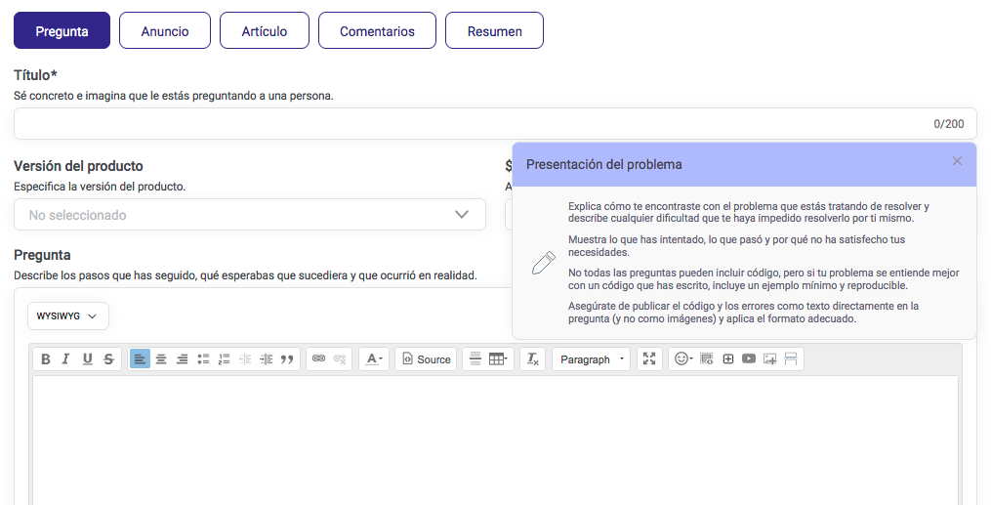Viewport: 991px width, 505px height.
Task: Click the insert link icon
Action: point(318,359)
